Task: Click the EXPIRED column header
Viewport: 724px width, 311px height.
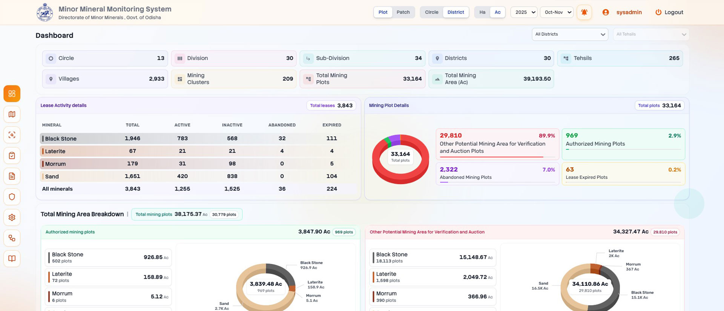Action: coord(332,125)
